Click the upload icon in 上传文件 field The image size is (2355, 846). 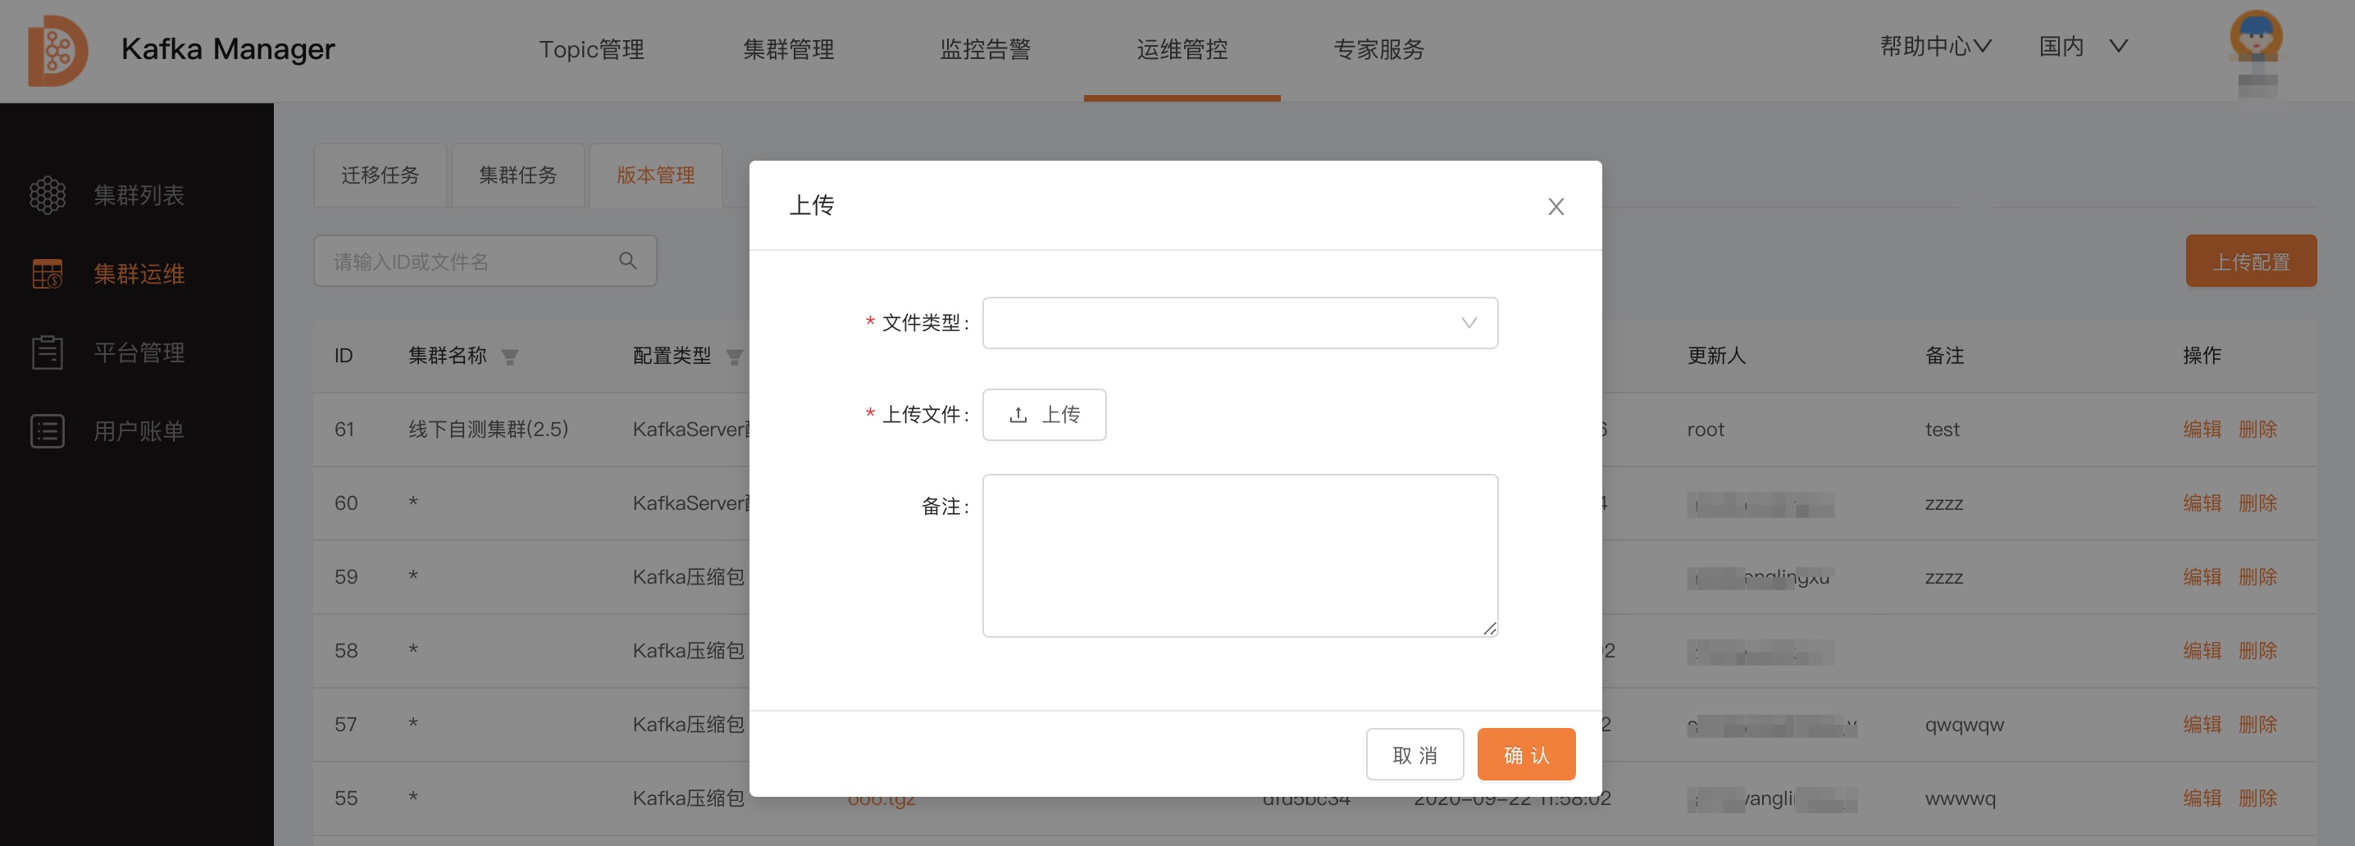[x=1018, y=415]
